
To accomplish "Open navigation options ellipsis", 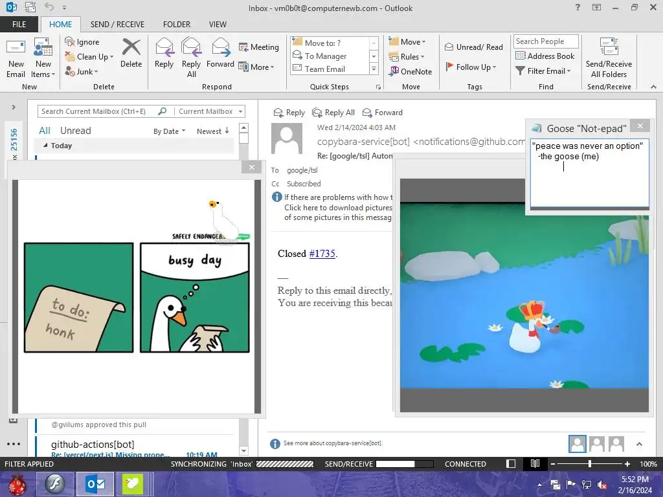I will coord(14,444).
